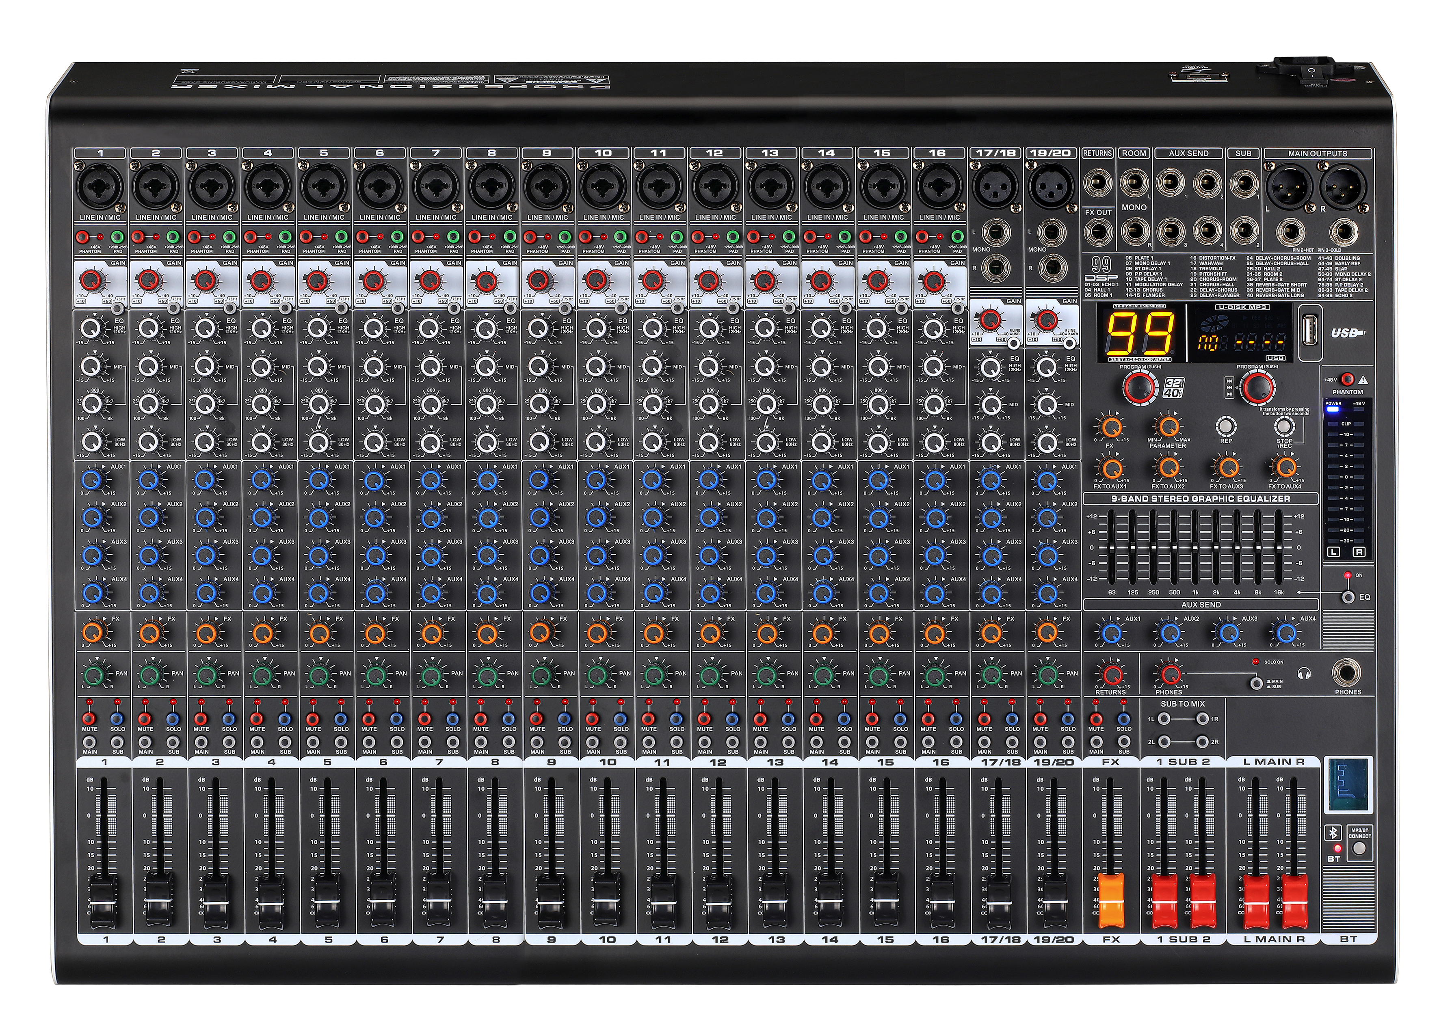Click the 1k graphic equalizer slider
Viewport: 1439px width, 1033px height.
(x=1195, y=548)
